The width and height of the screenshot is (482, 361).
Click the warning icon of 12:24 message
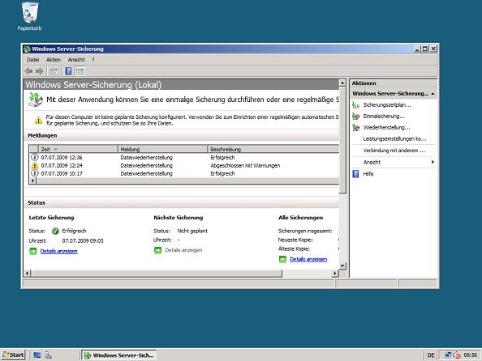click(34, 165)
